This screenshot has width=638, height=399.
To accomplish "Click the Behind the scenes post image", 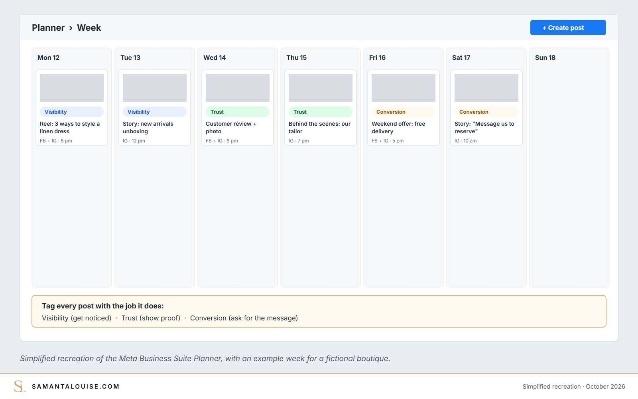I will [321, 88].
